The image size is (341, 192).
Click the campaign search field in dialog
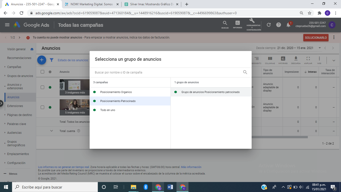(x=167, y=72)
